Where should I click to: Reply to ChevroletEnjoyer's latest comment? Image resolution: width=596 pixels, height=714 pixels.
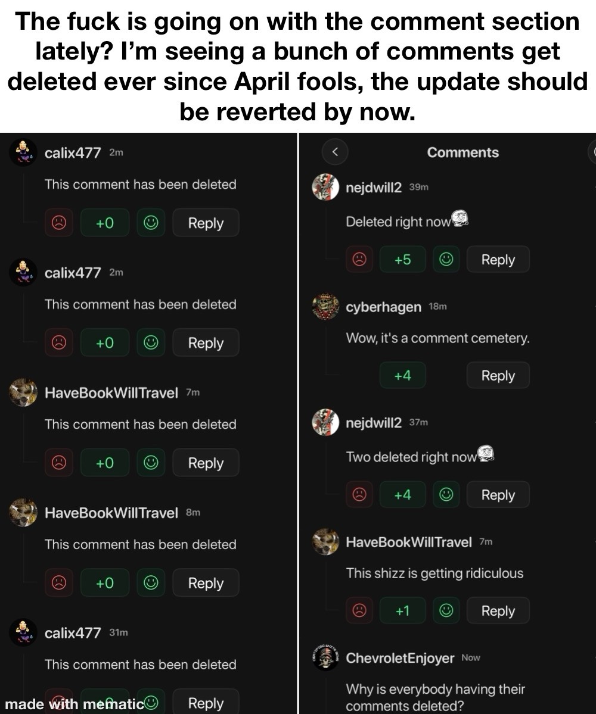pyautogui.click(x=498, y=709)
